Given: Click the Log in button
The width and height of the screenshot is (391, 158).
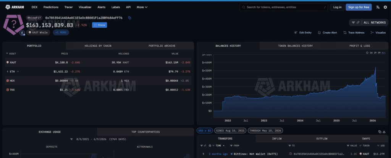Looking at the screenshot, I should tap(337, 7).
